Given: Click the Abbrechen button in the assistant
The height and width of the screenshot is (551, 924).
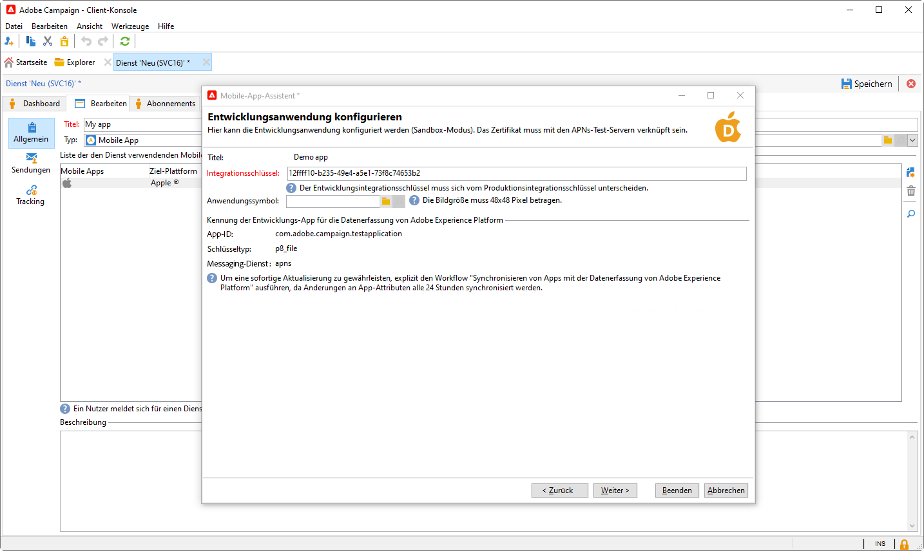Looking at the screenshot, I should click(726, 490).
